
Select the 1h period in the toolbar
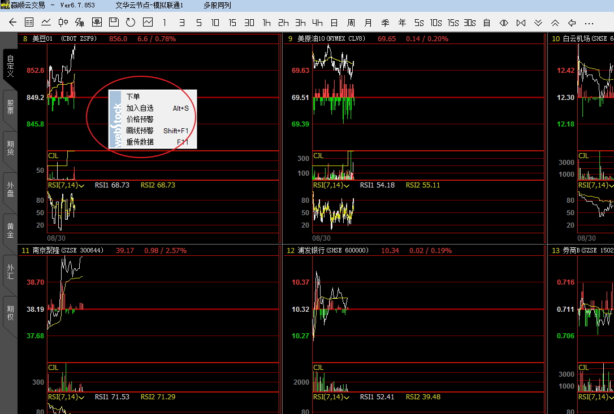pos(266,23)
